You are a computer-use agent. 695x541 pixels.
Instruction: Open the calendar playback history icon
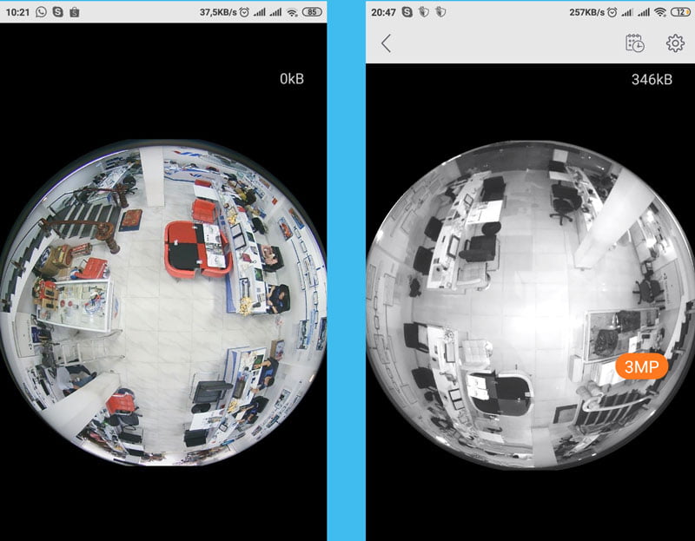tap(635, 43)
